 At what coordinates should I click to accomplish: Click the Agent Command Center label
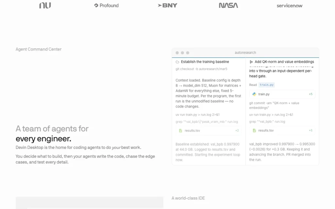39,49
